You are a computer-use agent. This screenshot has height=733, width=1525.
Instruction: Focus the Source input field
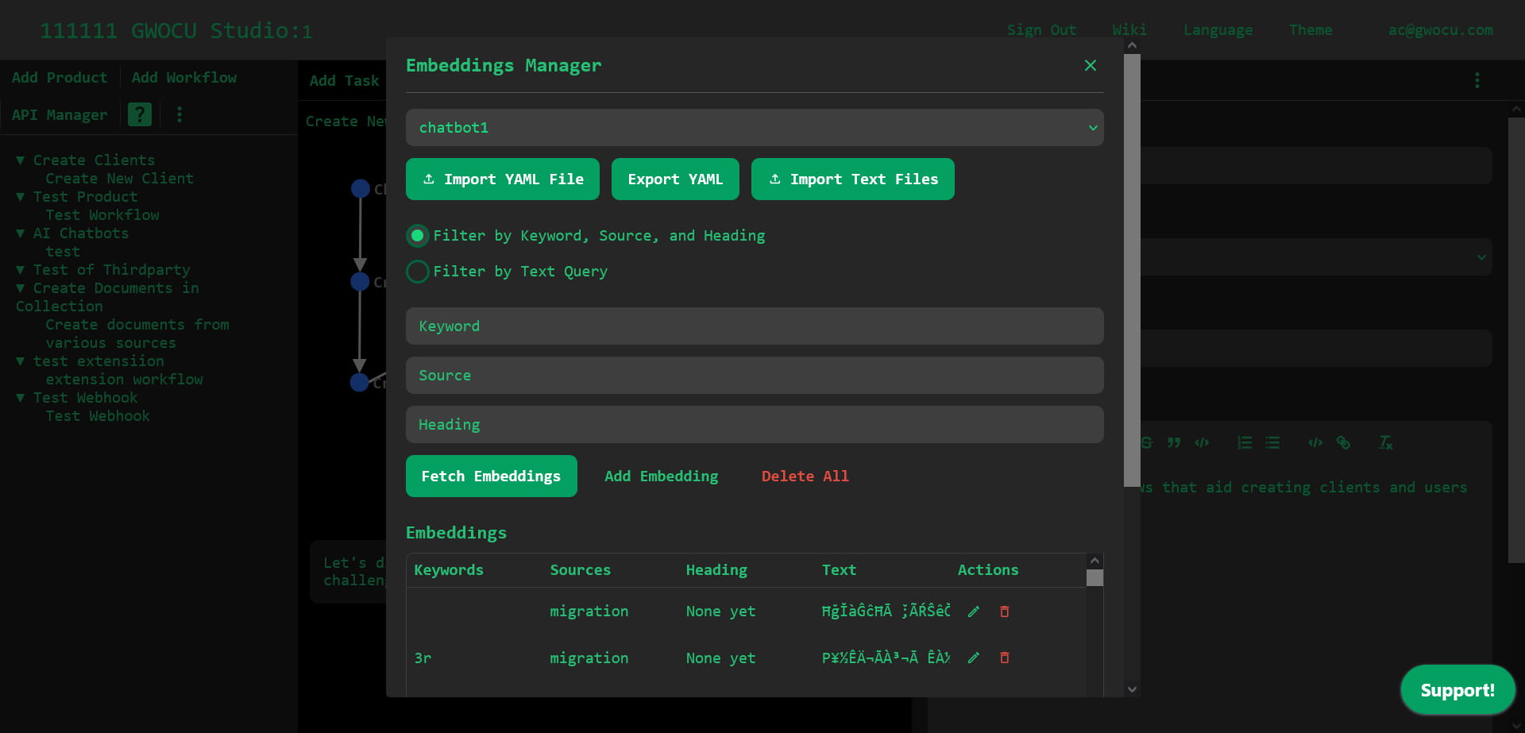(x=755, y=376)
